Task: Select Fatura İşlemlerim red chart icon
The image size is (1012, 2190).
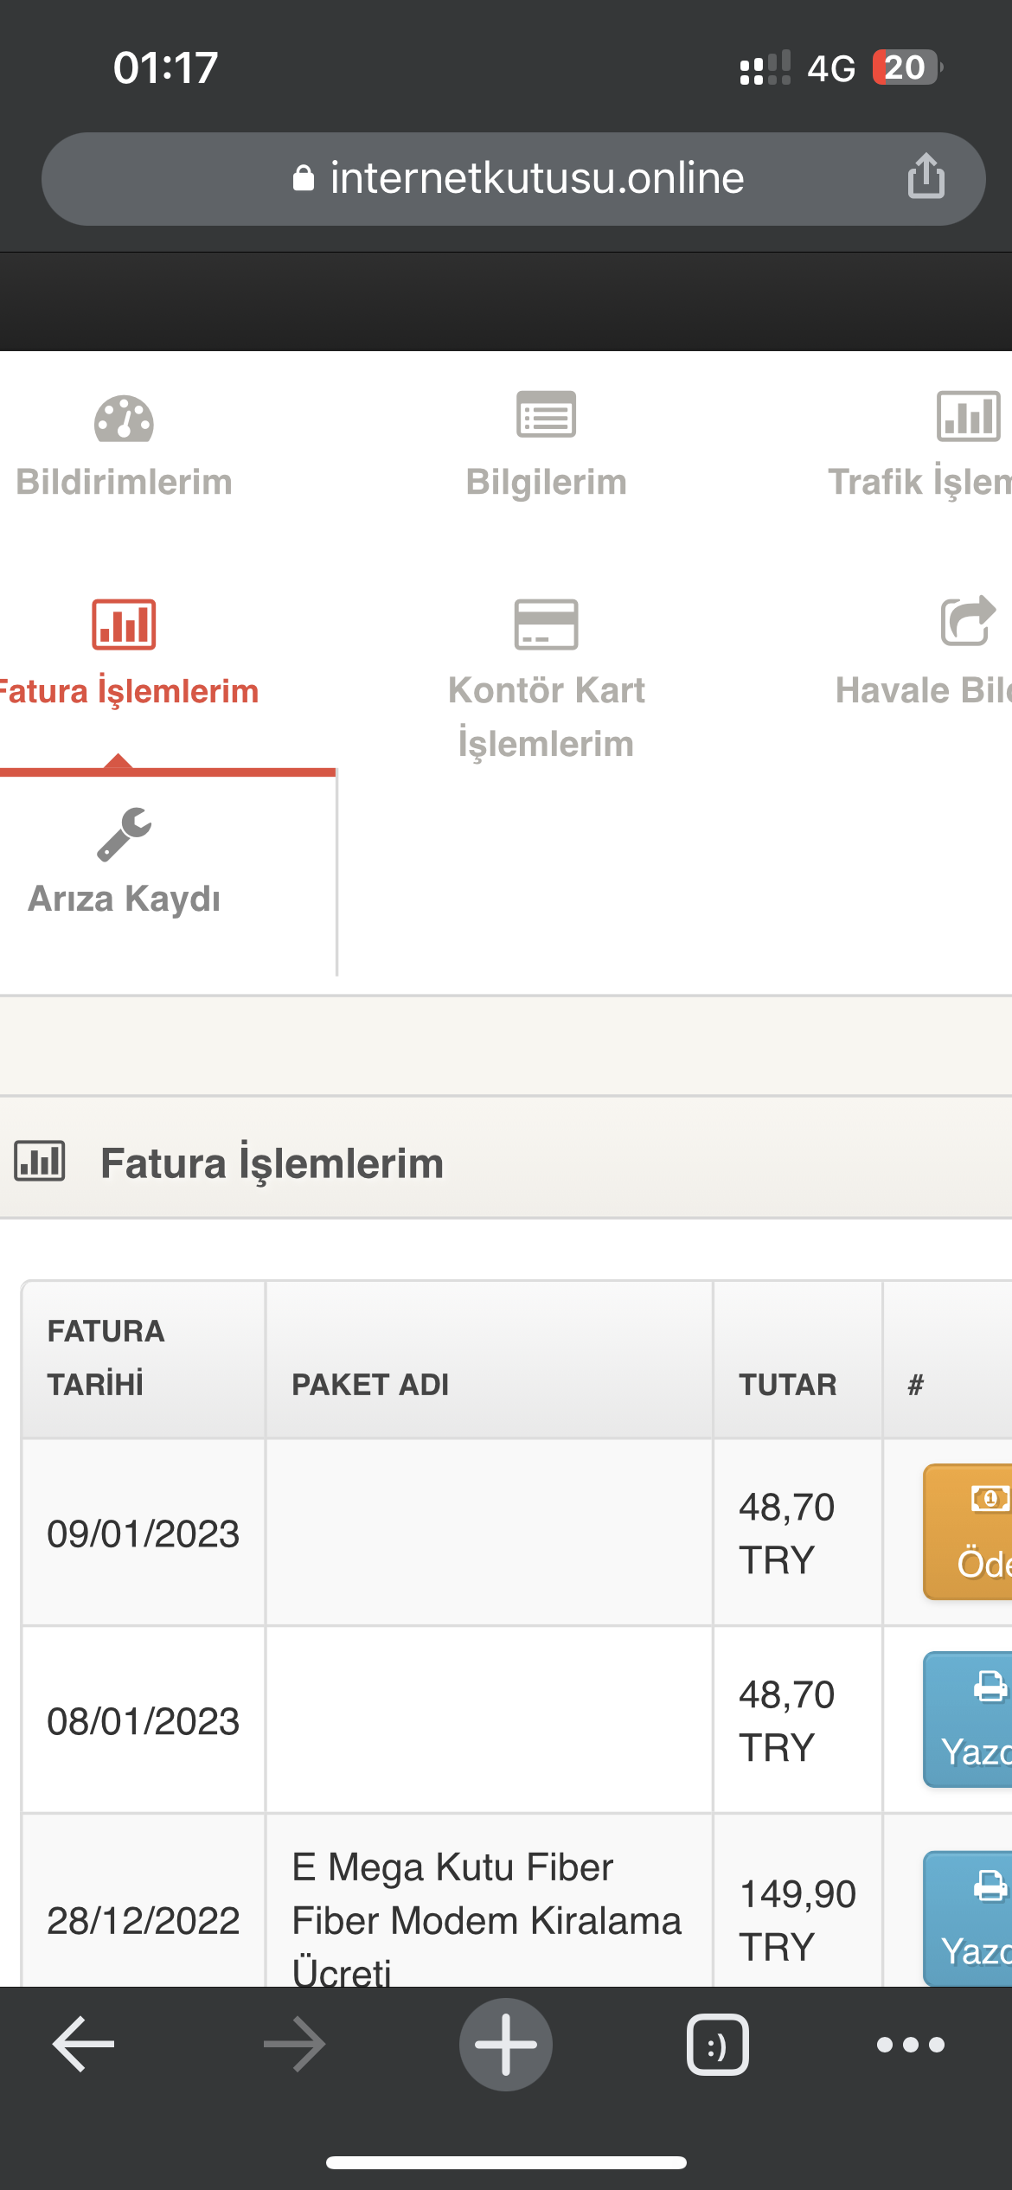Action: pos(124,624)
